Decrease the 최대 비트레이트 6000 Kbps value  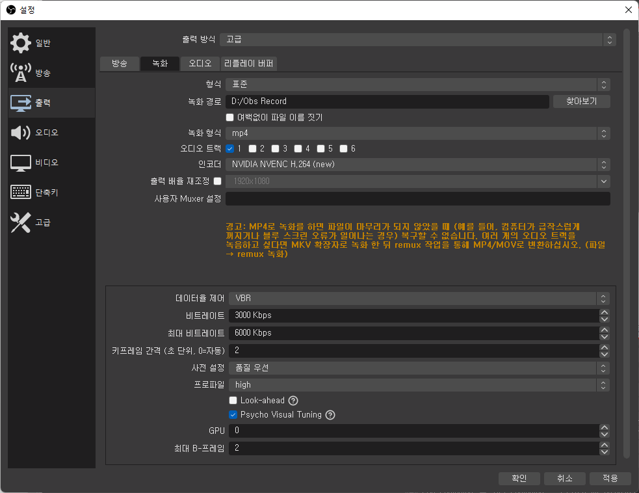[x=605, y=336]
